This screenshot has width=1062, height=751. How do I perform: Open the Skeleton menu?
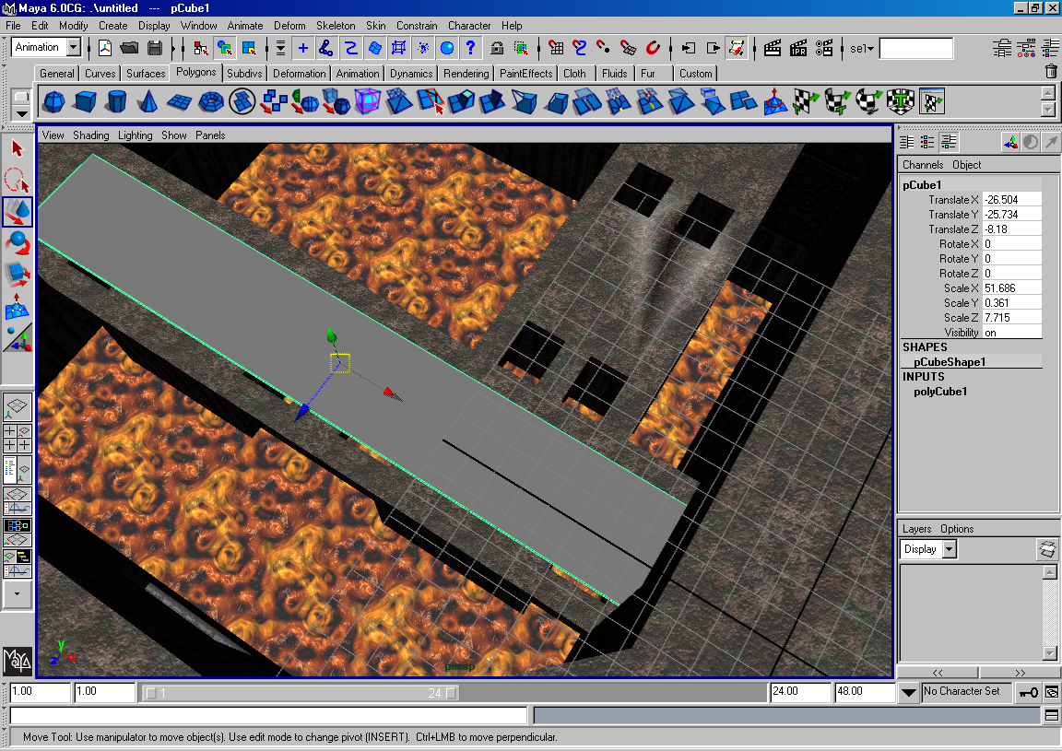click(x=335, y=26)
